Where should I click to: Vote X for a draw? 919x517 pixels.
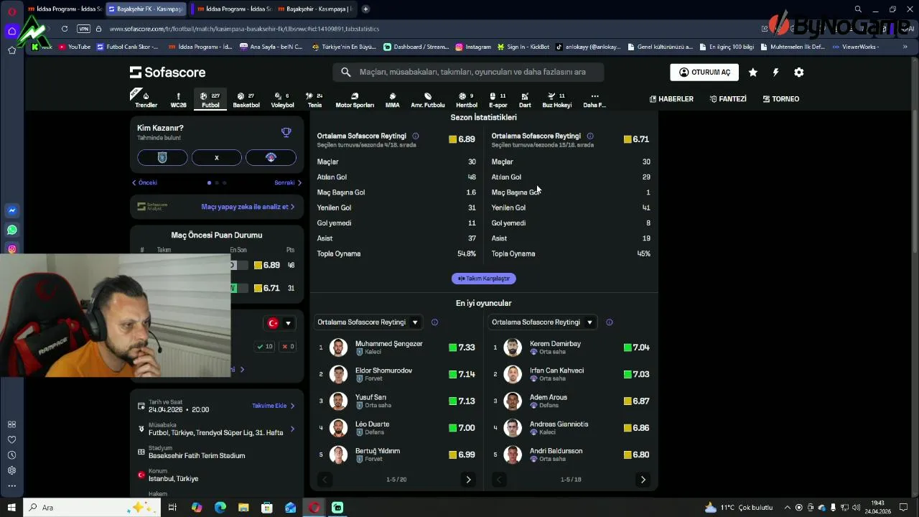click(x=216, y=158)
